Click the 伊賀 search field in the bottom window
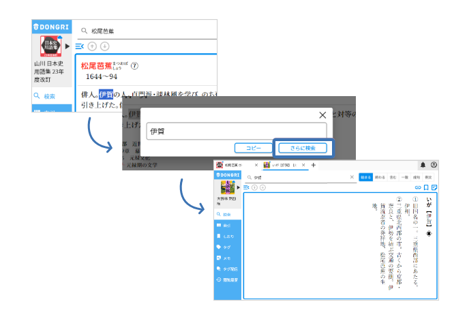Screen dimensions: 467x319 tap(301, 177)
